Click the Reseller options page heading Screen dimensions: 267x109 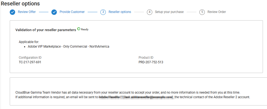coord(21,4)
